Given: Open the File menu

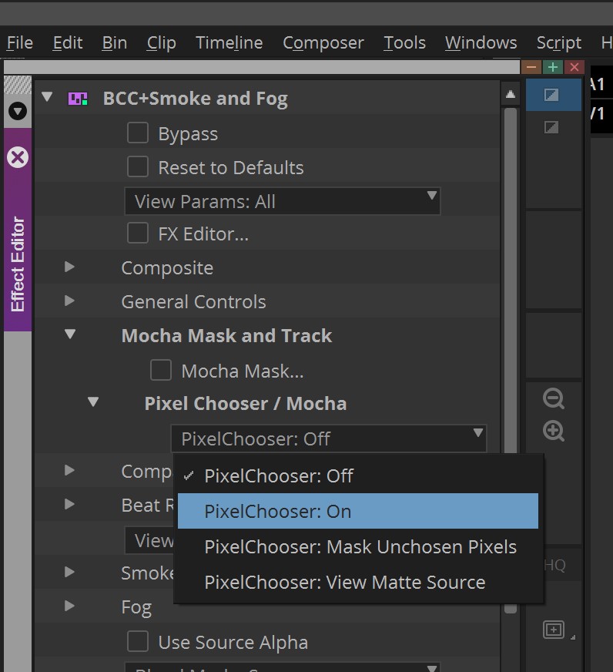Looking at the screenshot, I should point(20,43).
